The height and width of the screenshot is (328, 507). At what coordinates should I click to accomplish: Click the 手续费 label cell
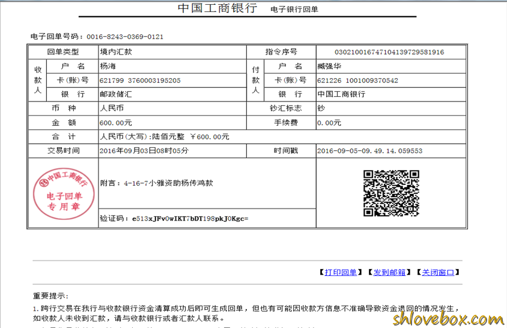[x=281, y=123]
